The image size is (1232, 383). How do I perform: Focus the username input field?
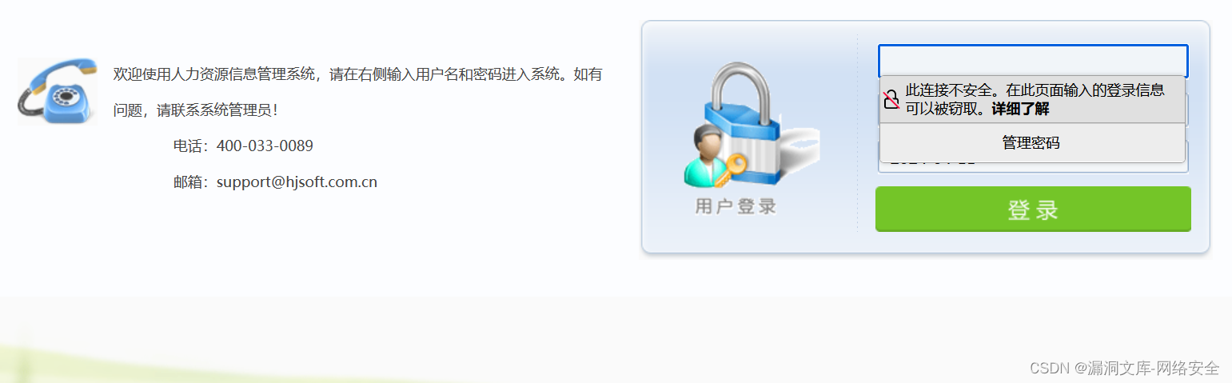1033,61
